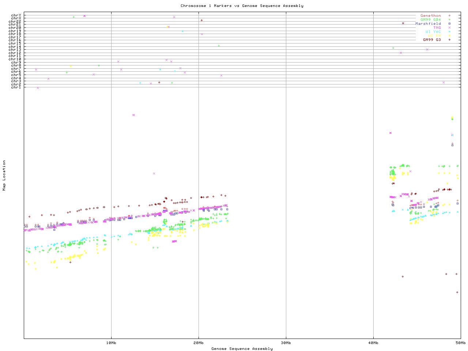Click the chart title at the top
This screenshot has width=468, height=351.
pos(242,6)
